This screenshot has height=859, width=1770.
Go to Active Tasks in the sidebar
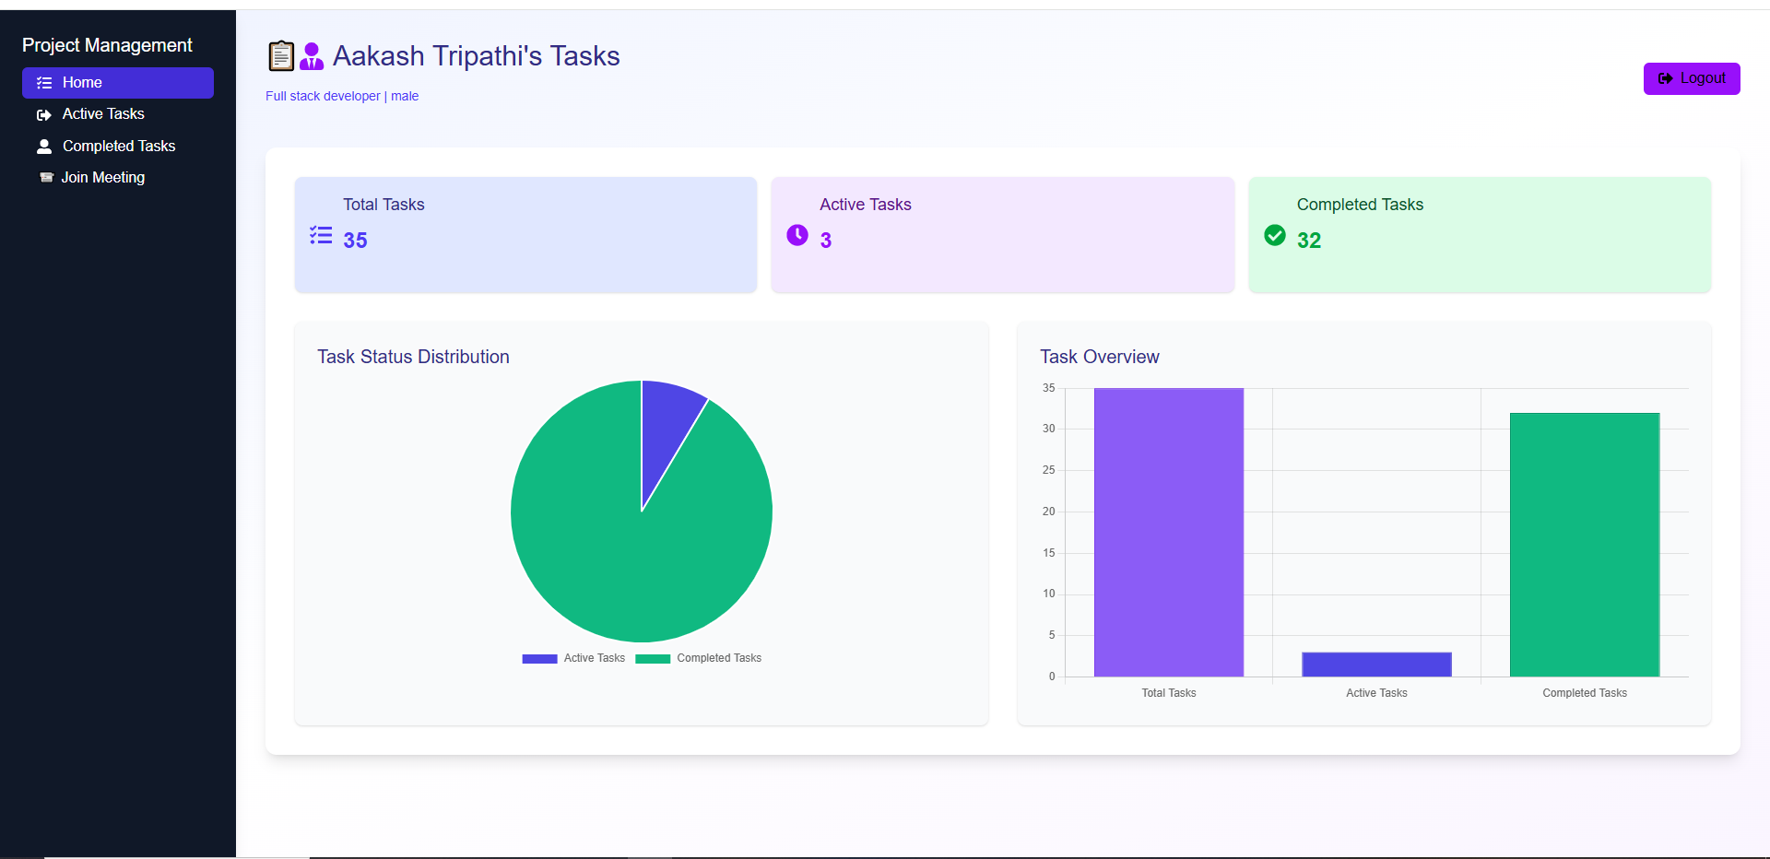click(103, 114)
